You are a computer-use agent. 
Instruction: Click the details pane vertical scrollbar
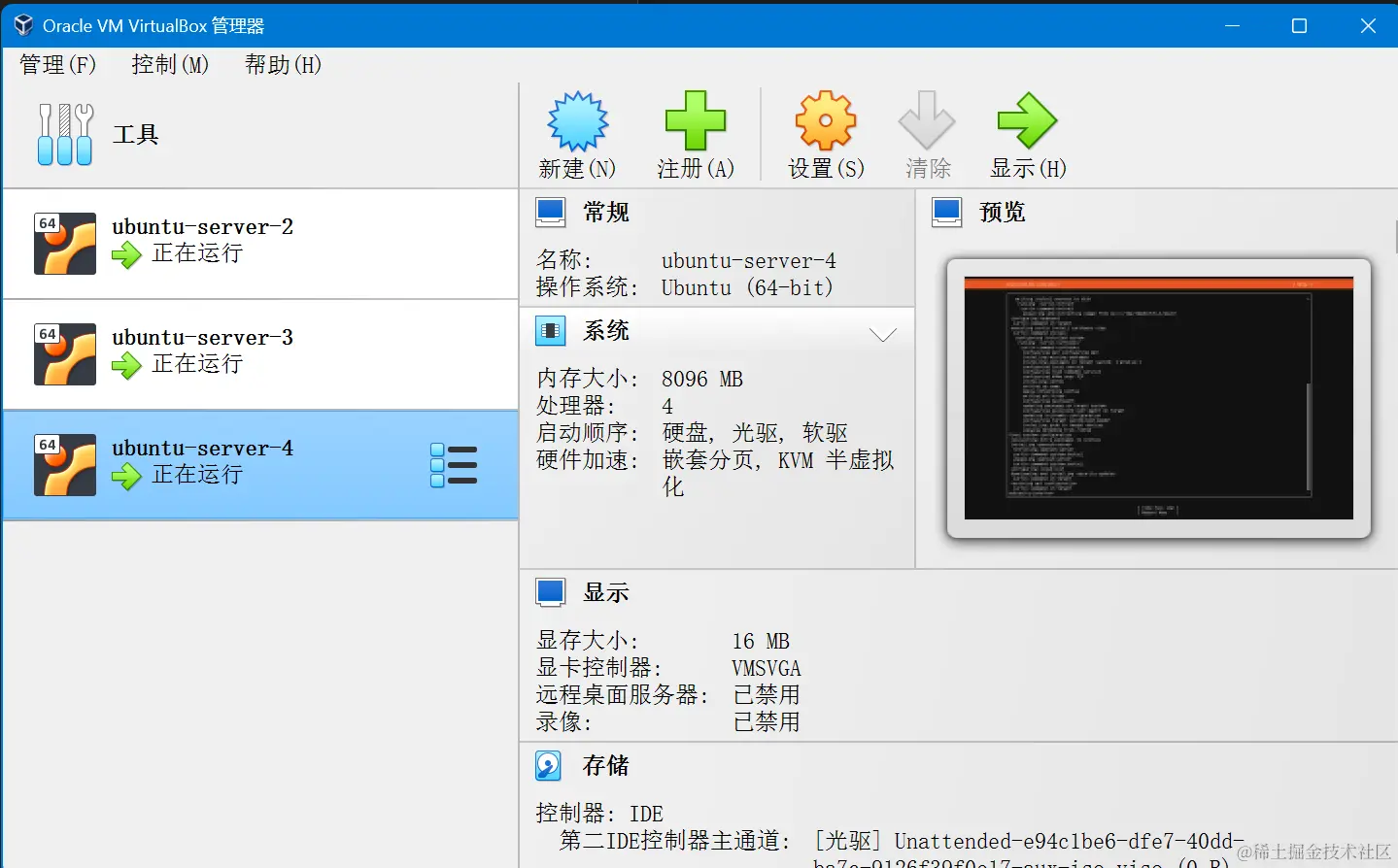1395,238
